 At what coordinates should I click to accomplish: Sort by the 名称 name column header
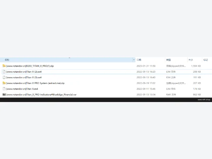7,60
